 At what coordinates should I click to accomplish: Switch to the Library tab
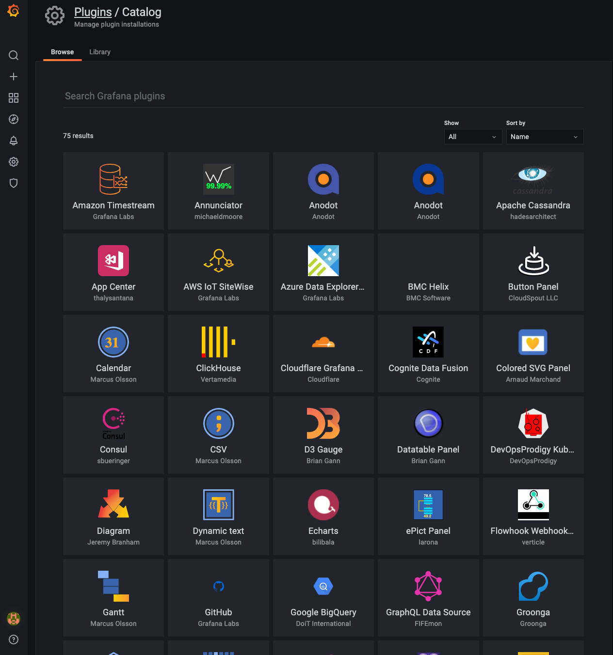coord(100,52)
